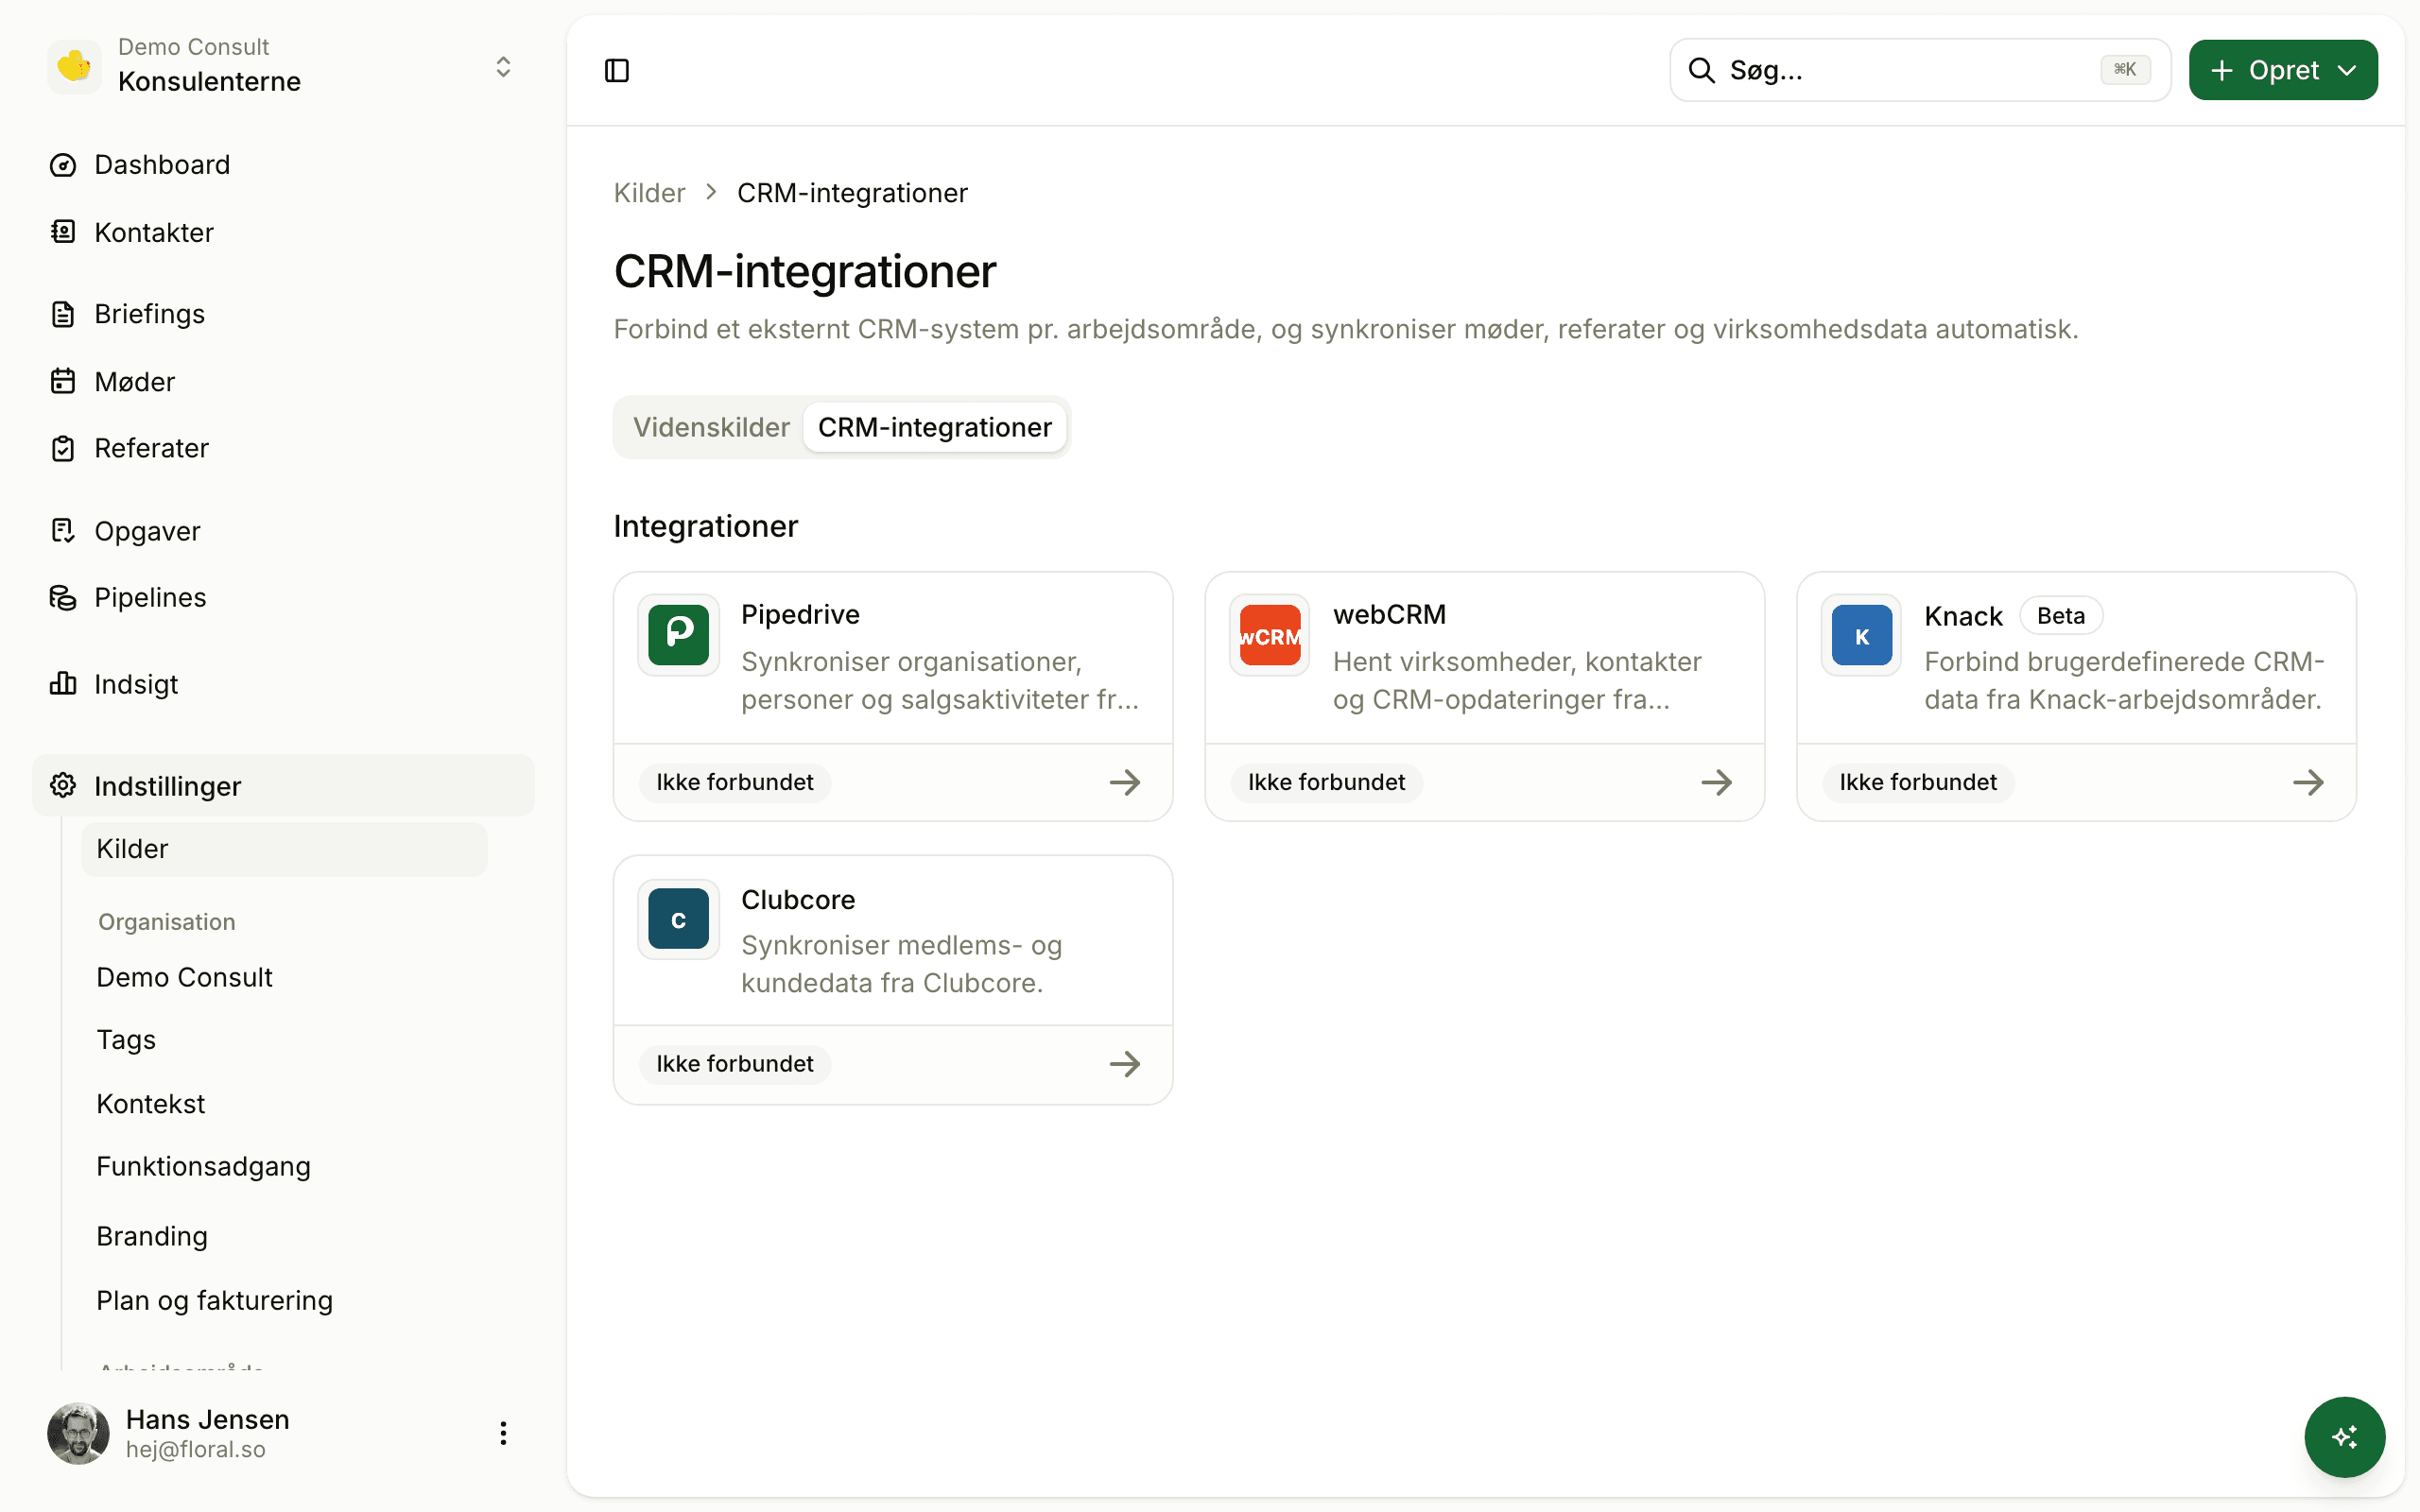Click the Knack logo icon
The height and width of the screenshot is (1512, 2420).
click(1861, 635)
